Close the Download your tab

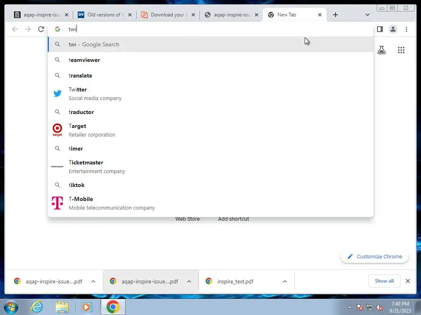coord(193,15)
